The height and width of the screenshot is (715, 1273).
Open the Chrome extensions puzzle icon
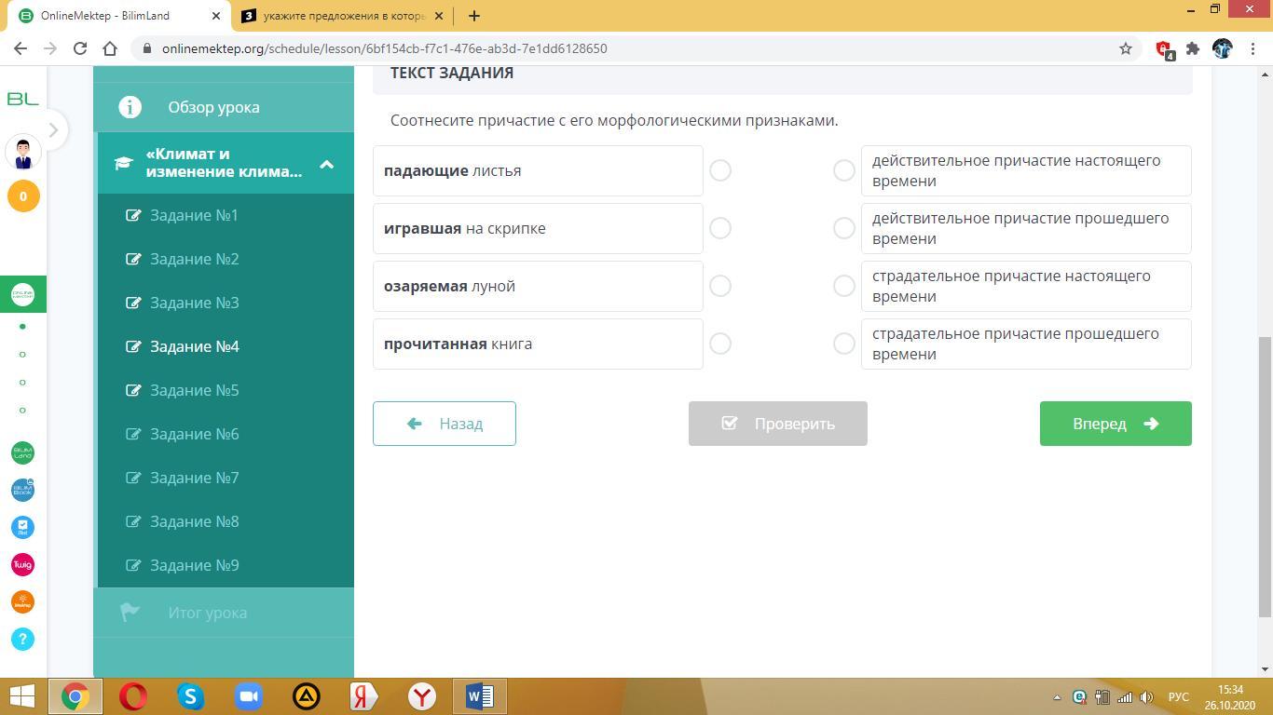point(1192,48)
